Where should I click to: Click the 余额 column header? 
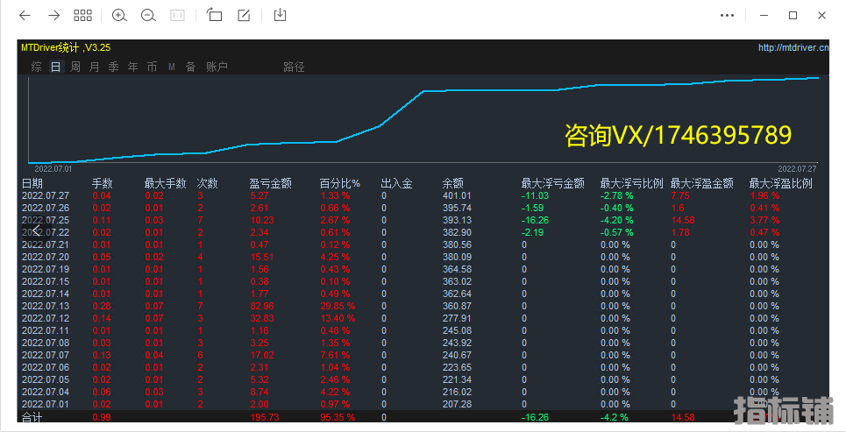click(x=453, y=183)
